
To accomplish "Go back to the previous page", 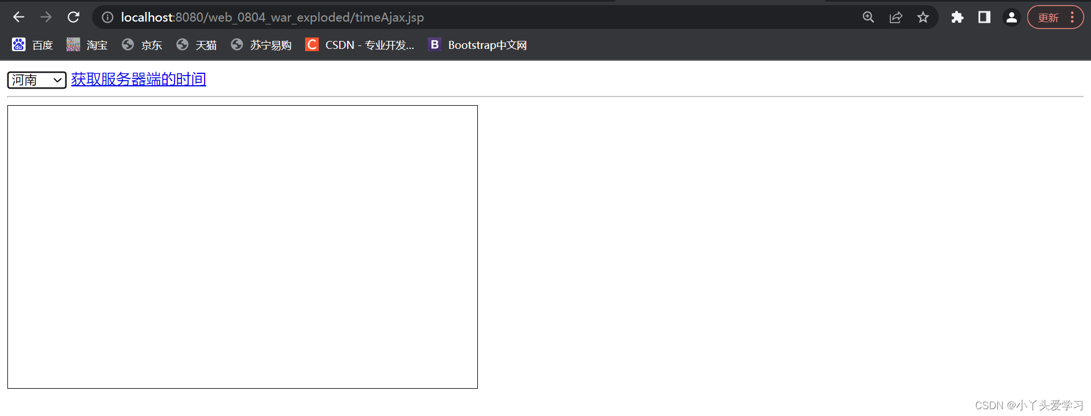I will (x=19, y=17).
